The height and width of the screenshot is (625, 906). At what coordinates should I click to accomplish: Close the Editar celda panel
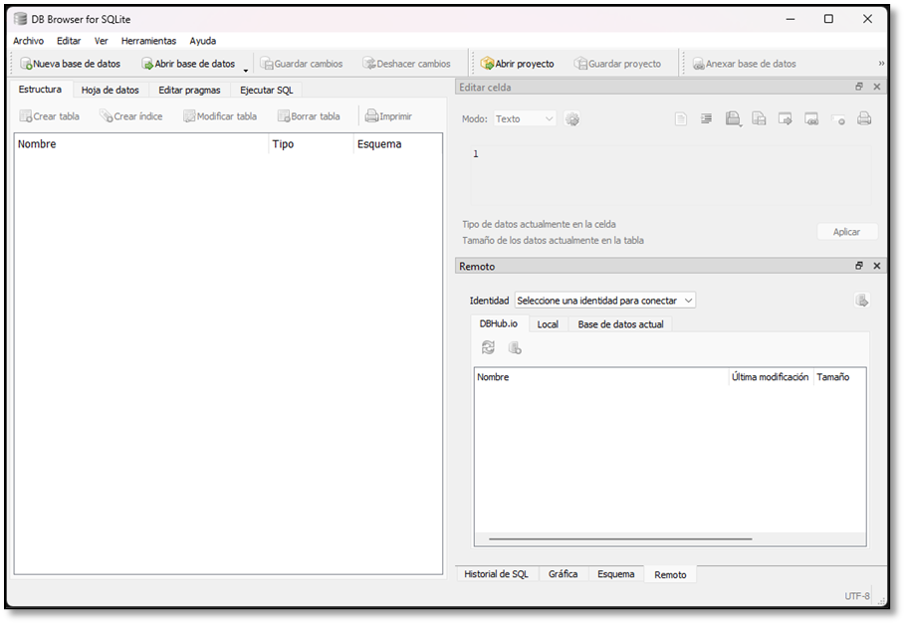(x=876, y=87)
